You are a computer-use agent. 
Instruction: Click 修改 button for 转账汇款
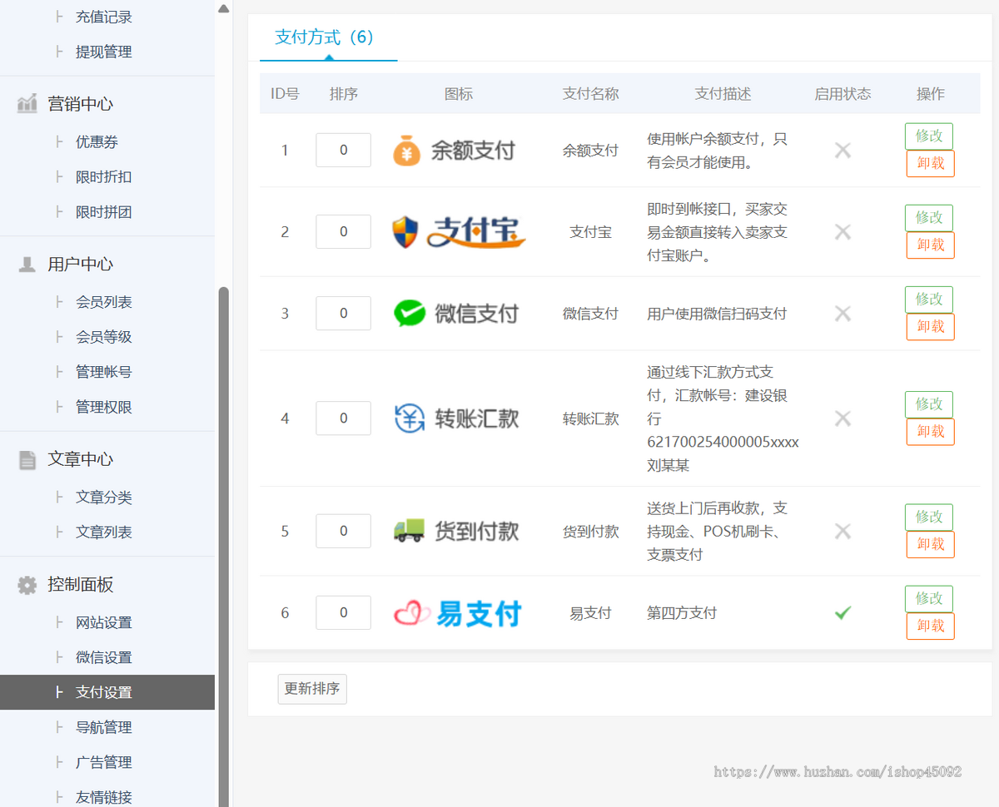click(929, 404)
